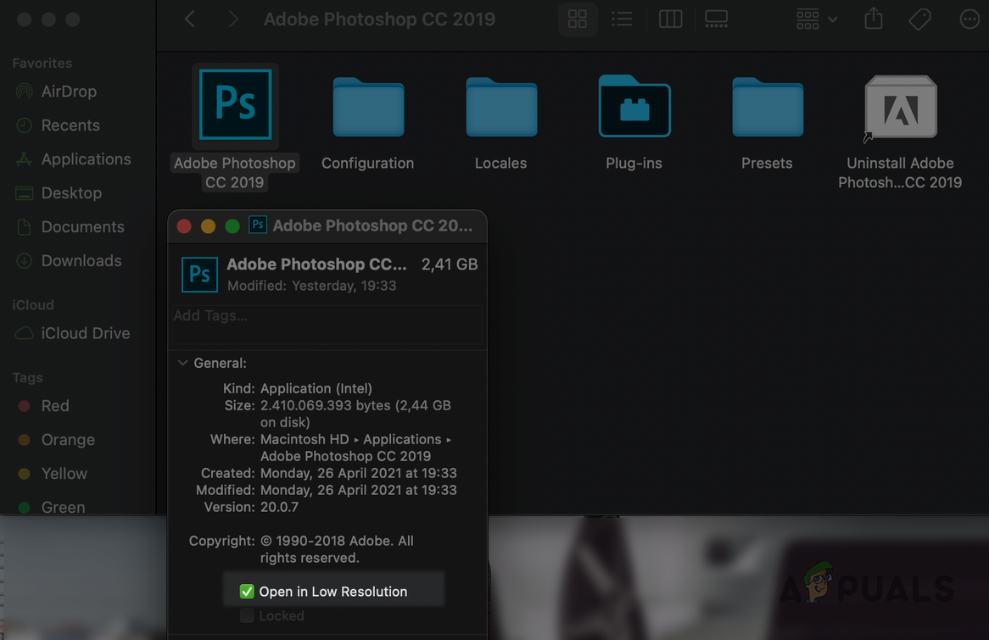Image resolution: width=989 pixels, height=640 pixels.
Task: Open the Adobe Photoshop CC 2019 app icon
Action: coord(235,105)
